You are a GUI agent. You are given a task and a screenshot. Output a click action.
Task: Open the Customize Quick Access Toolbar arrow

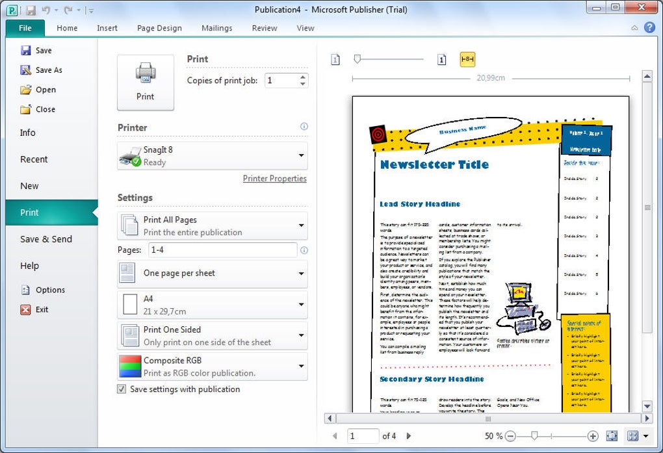92,10
